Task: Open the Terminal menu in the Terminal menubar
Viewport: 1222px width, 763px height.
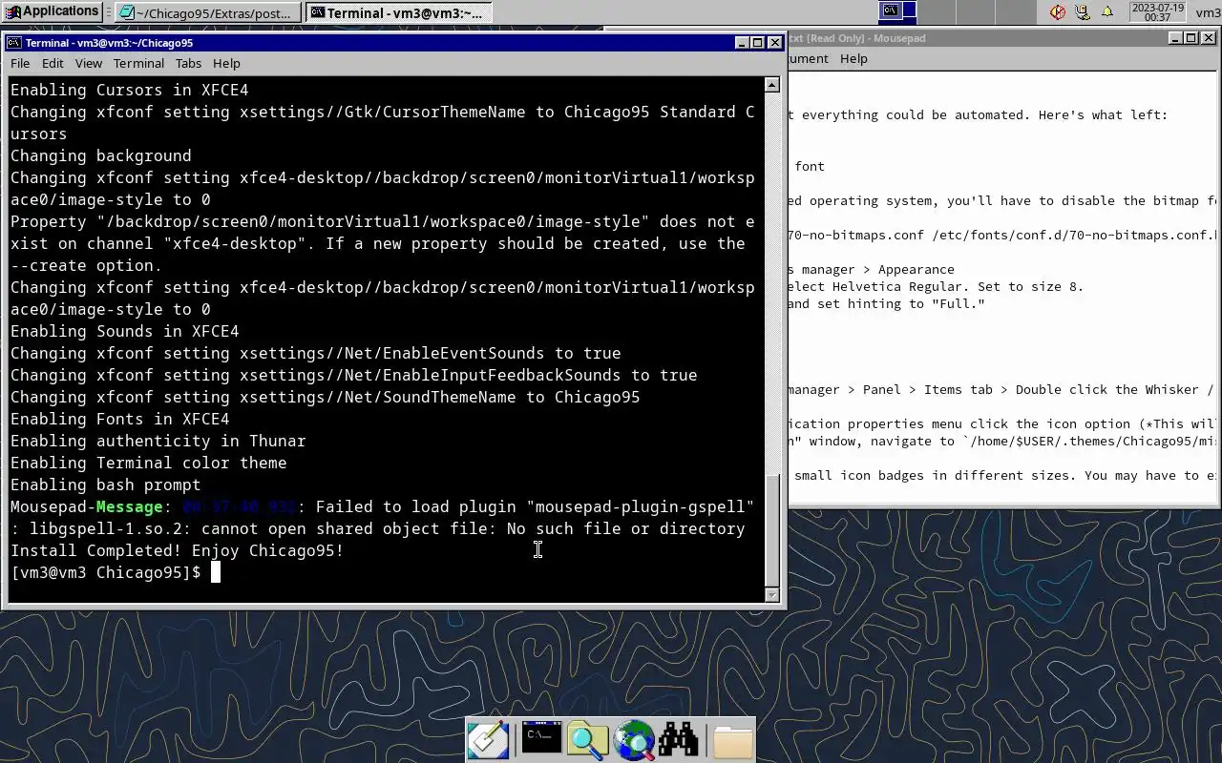Action: point(138,63)
